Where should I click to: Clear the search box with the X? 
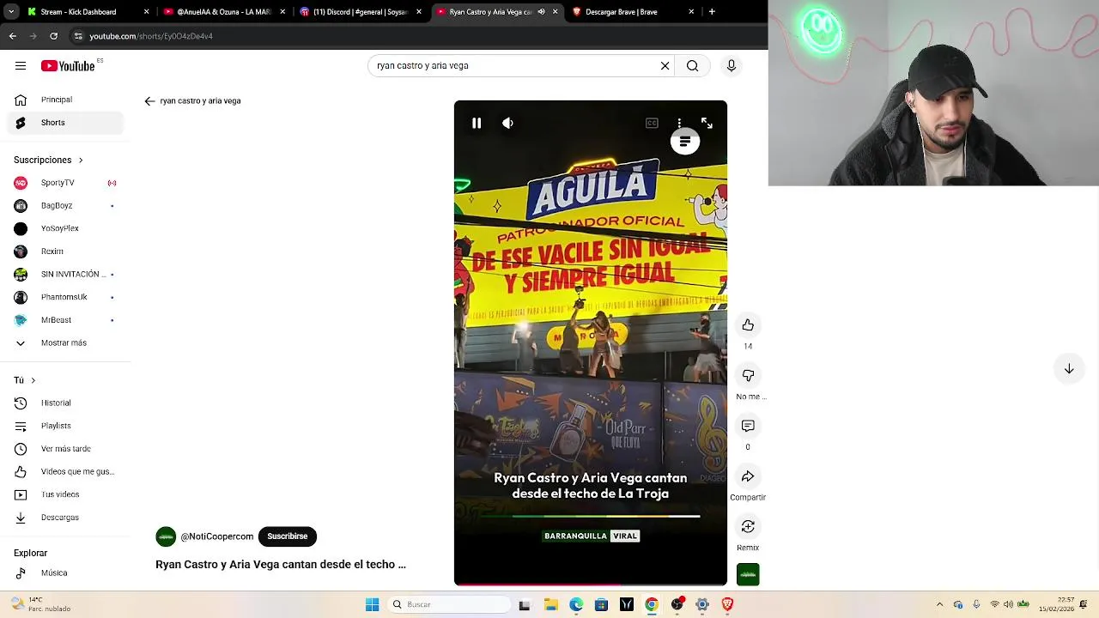pos(665,66)
